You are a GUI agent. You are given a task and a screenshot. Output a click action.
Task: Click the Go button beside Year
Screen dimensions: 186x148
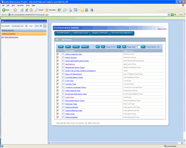pyautogui.click(x=45, y=26)
